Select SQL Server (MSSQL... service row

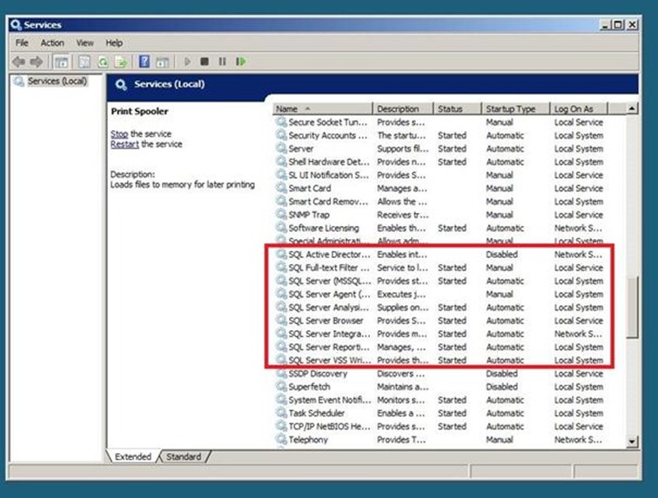point(440,281)
